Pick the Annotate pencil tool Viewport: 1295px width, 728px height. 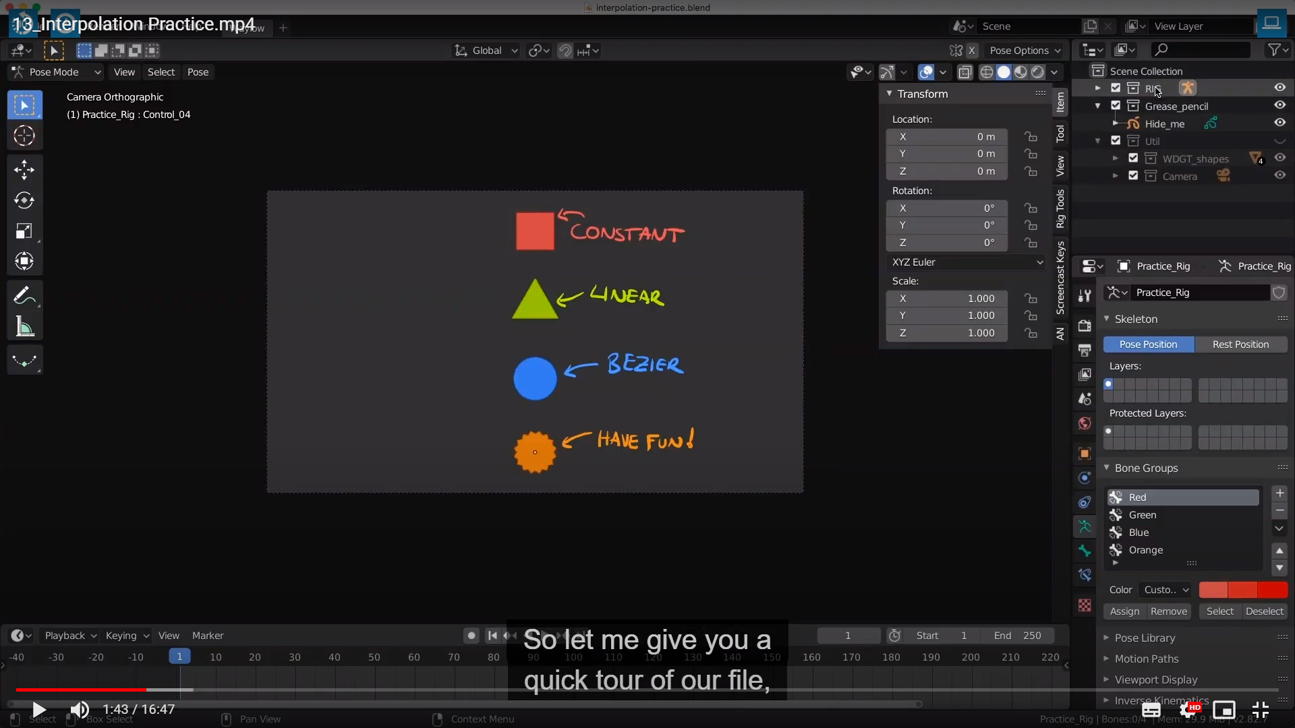point(24,295)
